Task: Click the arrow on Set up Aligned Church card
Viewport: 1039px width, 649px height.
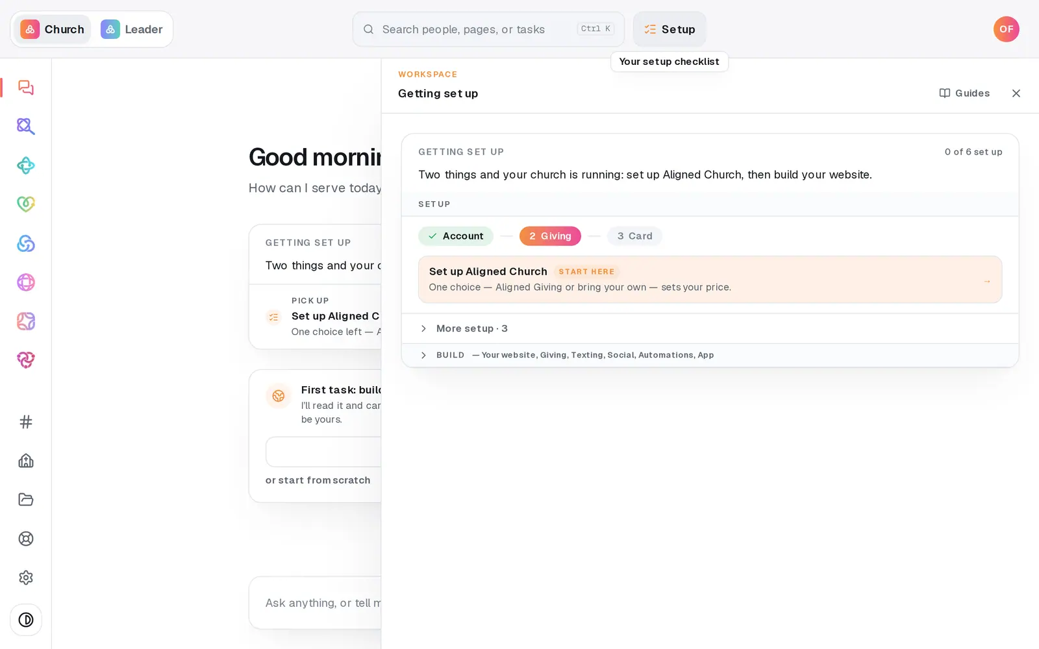Action: (x=987, y=281)
